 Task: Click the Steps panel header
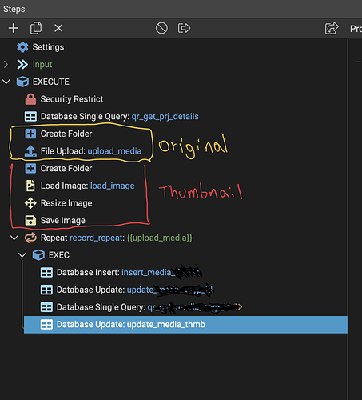click(x=14, y=9)
